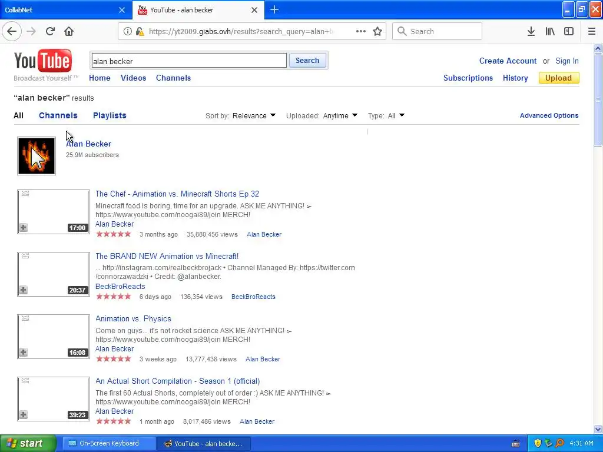Click the Sign In link

pos(567,61)
